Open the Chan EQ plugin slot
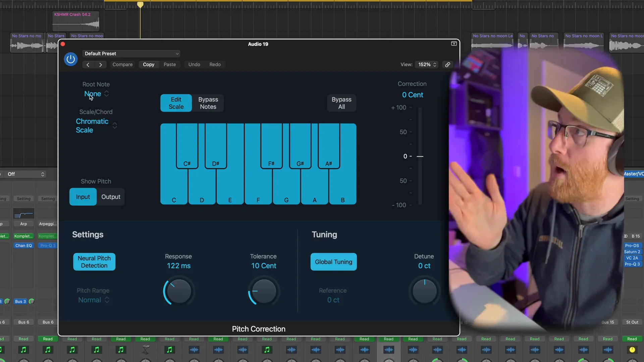 (23, 246)
